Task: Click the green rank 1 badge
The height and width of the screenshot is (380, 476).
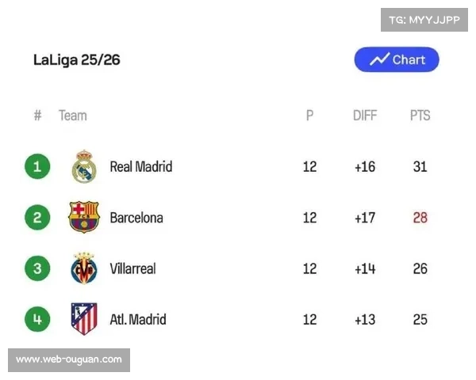Action: coord(36,166)
